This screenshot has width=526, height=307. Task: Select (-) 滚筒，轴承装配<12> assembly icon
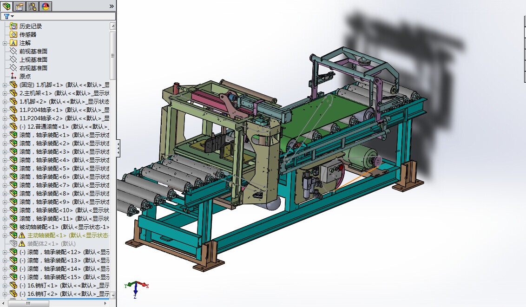pyautogui.click(x=13, y=252)
